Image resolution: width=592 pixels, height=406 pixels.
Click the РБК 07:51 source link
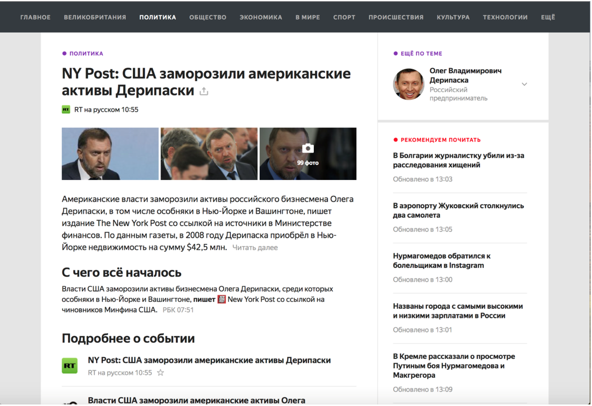[x=178, y=310]
